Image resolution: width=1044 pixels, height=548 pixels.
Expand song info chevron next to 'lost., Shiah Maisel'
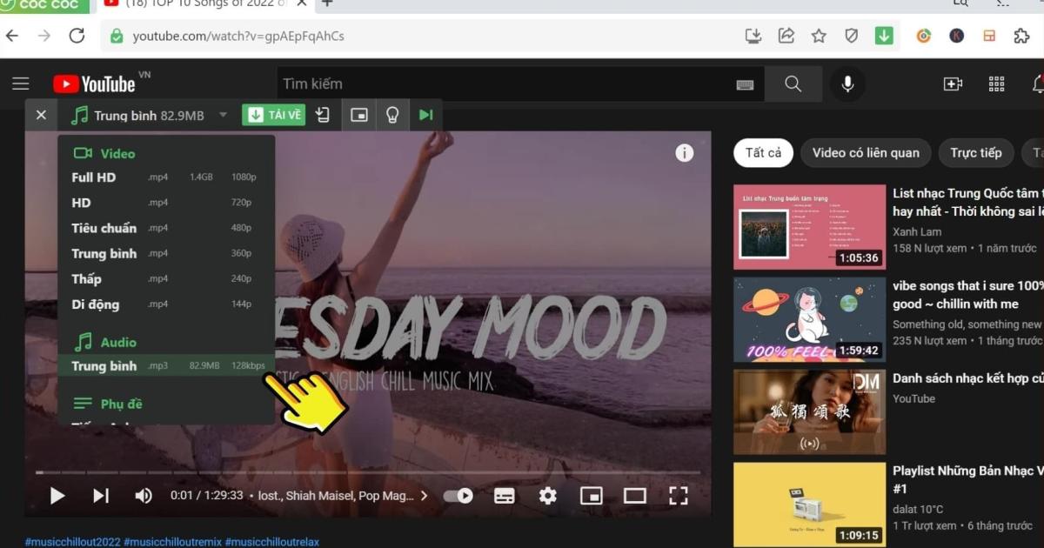(424, 495)
